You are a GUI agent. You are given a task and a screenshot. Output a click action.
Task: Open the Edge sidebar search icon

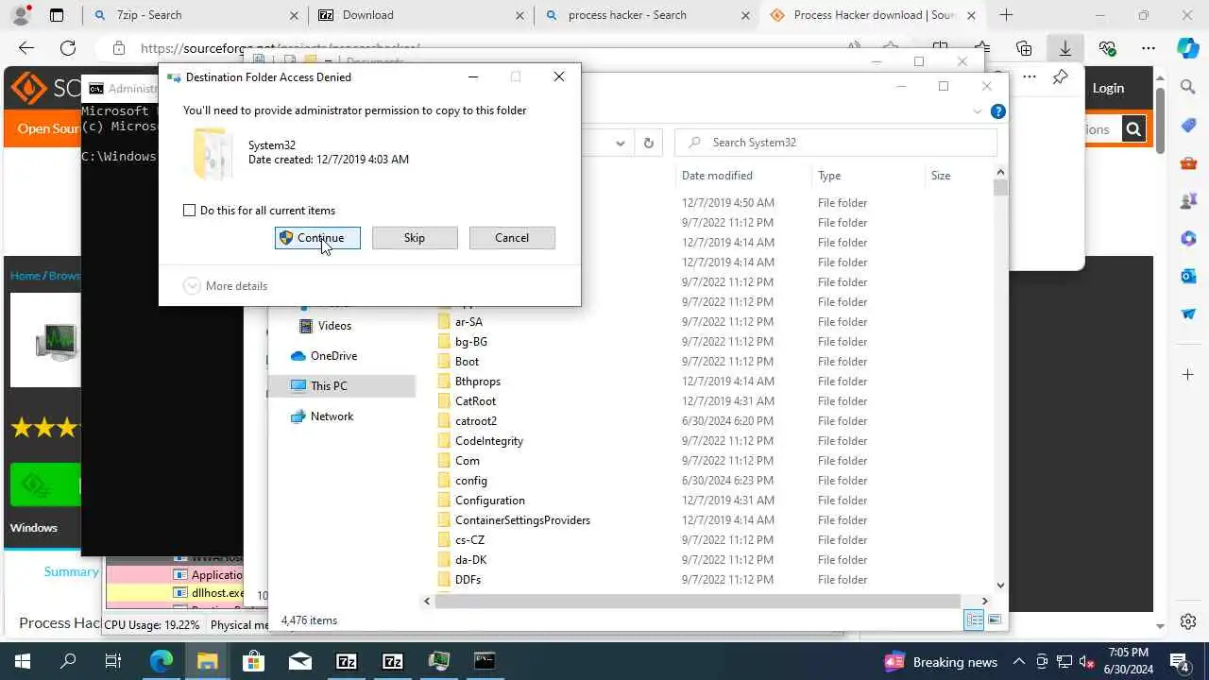point(1188,88)
